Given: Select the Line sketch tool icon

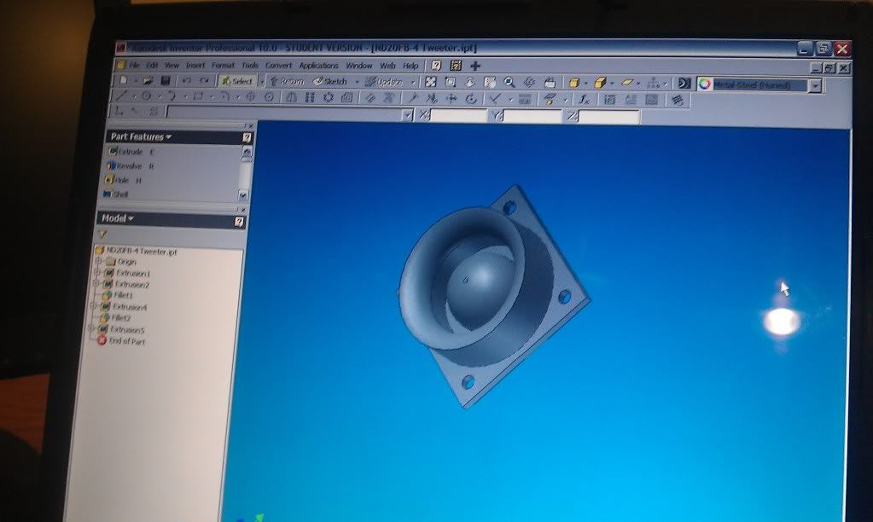Looking at the screenshot, I should click(x=121, y=96).
